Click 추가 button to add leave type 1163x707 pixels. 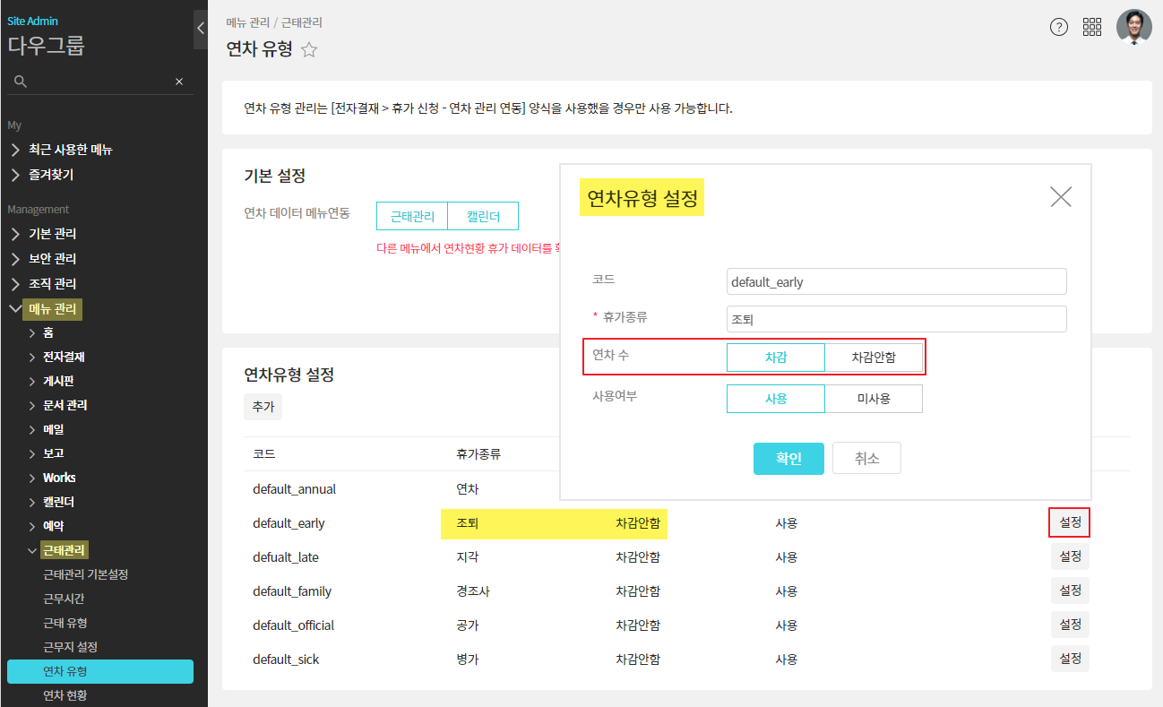point(263,406)
